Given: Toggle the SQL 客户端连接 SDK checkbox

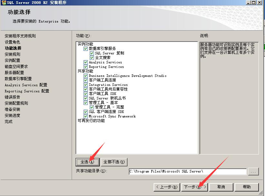Looking at the screenshot, I should pos(86,112).
